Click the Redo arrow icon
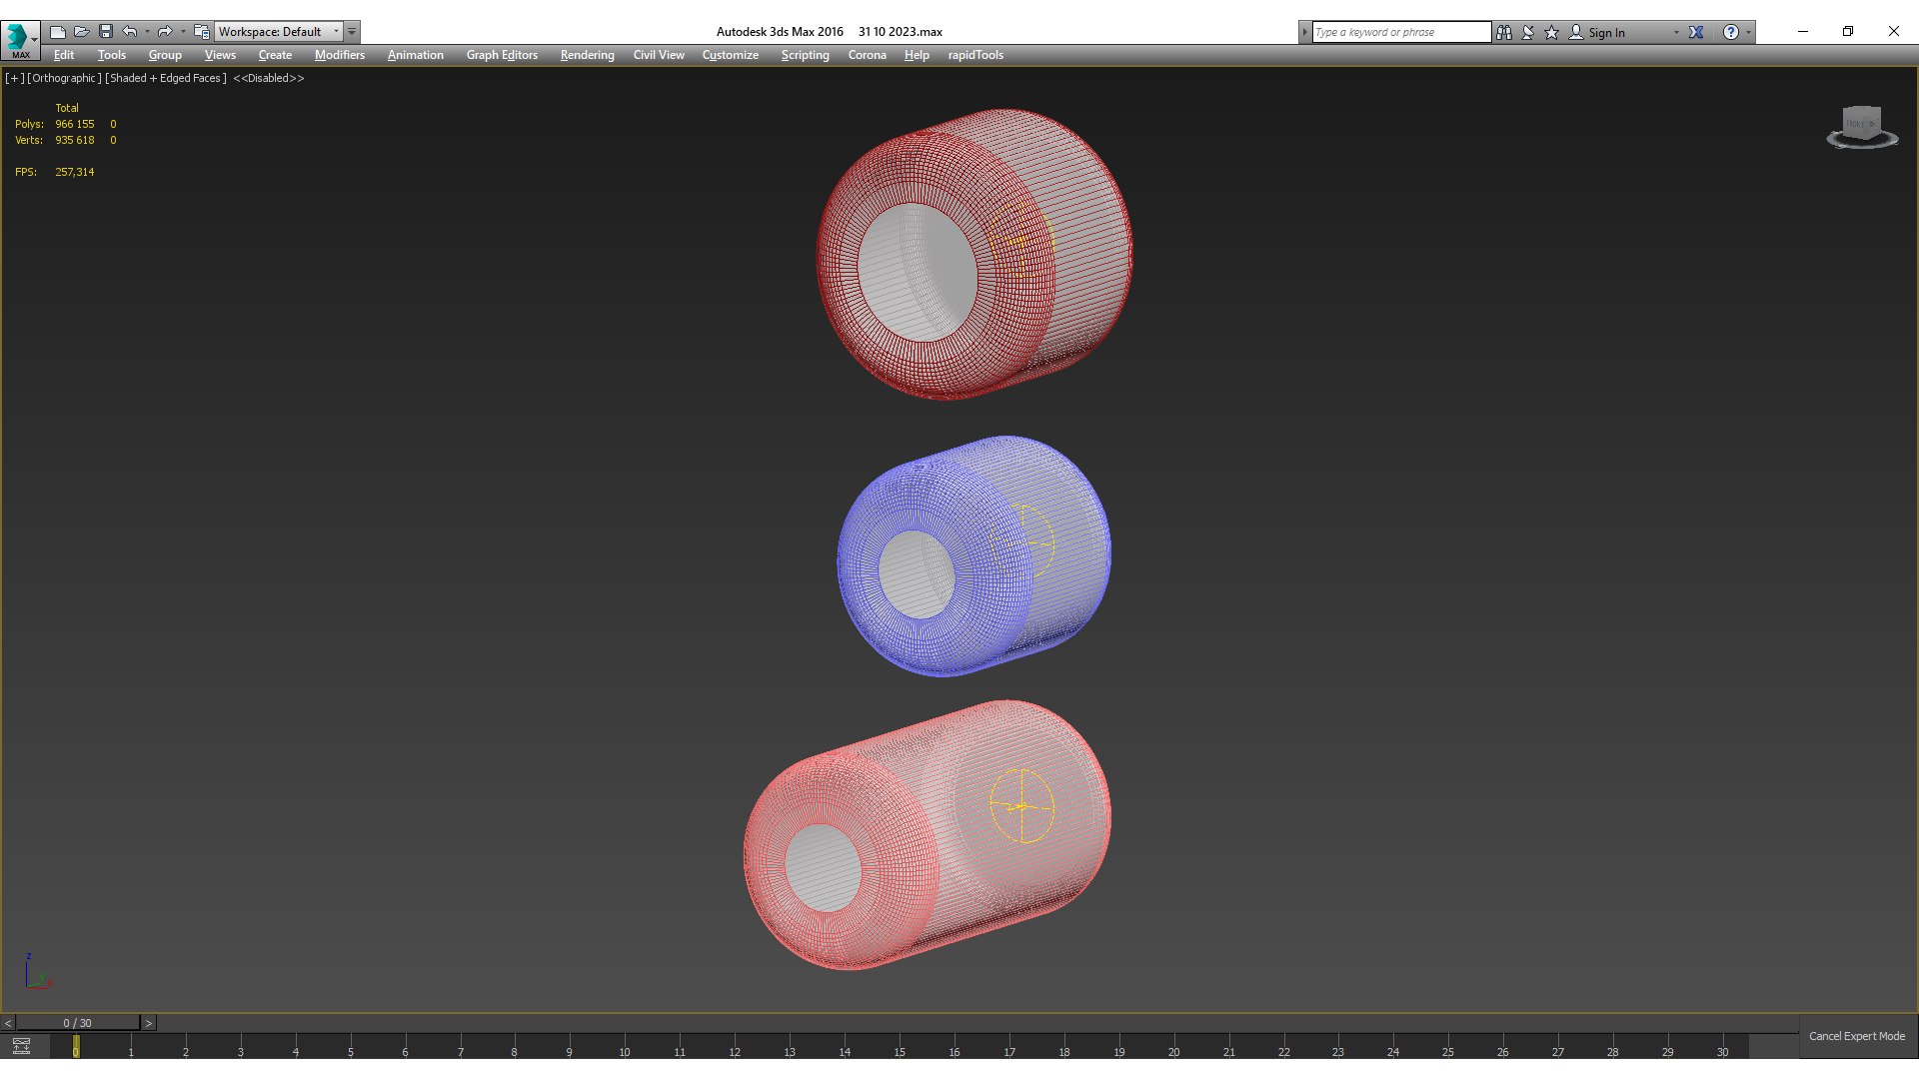 (165, 32)
